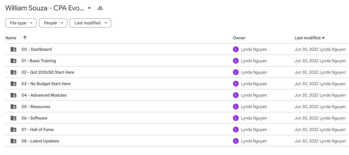Click the shared people icon beside the folder title
This screenshot has width=349, height=155.
pos(100,8)
